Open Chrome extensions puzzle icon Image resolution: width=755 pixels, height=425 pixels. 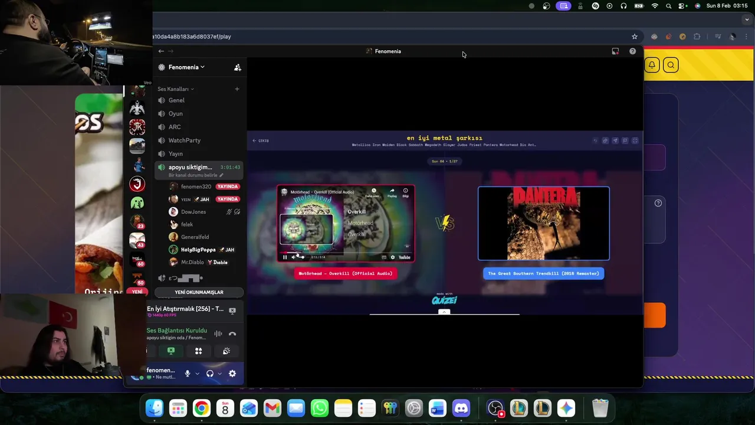pyautogui.click(x=697, y=37)
